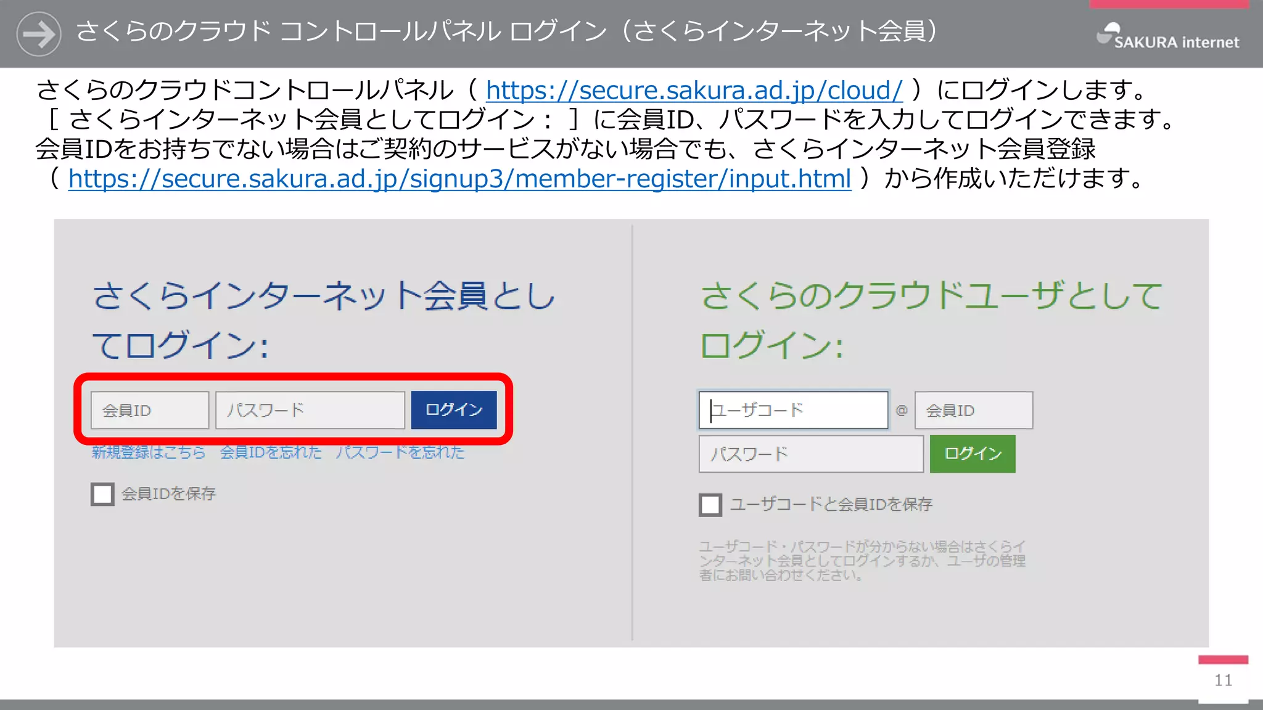
Task: Click the さくらのクラウドユーザとしてログイン heading
Action: pos(931,320)
